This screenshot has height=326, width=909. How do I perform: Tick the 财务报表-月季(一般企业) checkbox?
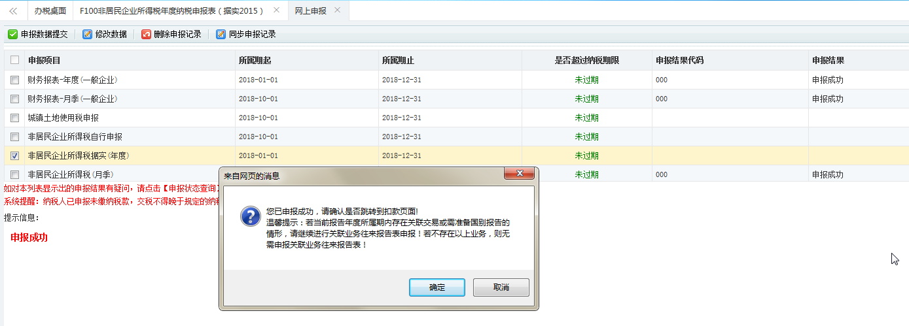[x=14, y=99]
